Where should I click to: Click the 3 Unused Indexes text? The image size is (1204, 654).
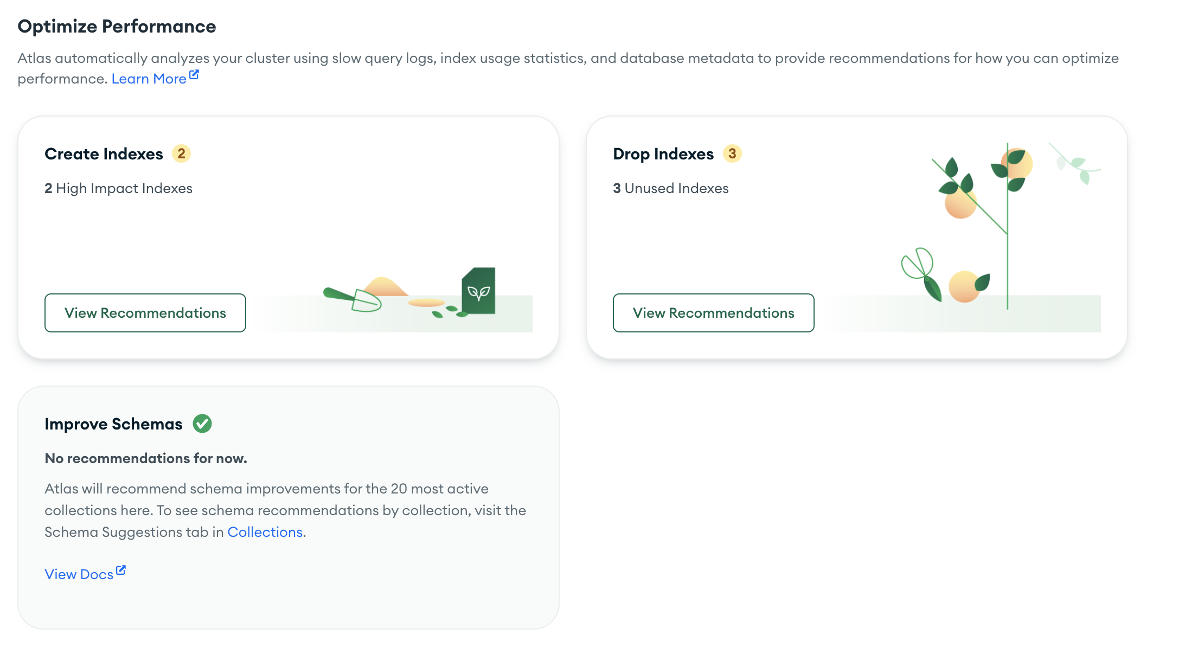[670, 188]
